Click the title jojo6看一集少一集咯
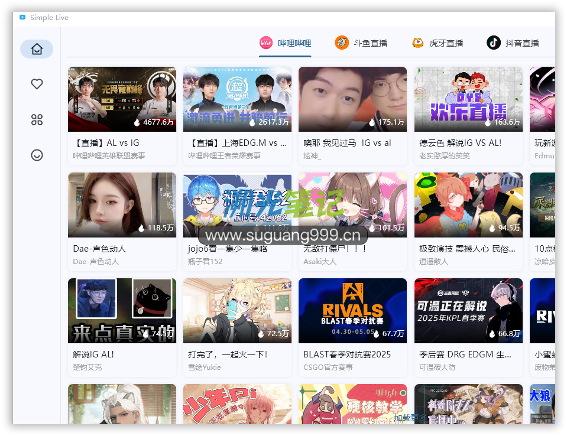Viewport: 567px width, 436px height. [228, 249]
